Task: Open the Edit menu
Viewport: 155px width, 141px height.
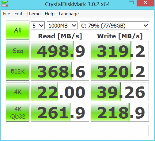Action: pos(18,14)
